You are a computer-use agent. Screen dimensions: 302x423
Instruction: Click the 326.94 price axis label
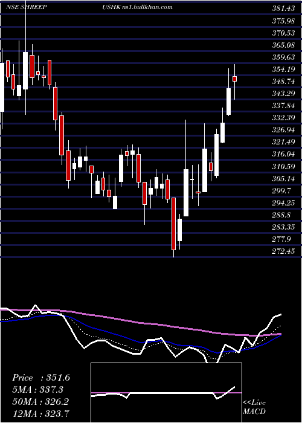click(283, 130)
